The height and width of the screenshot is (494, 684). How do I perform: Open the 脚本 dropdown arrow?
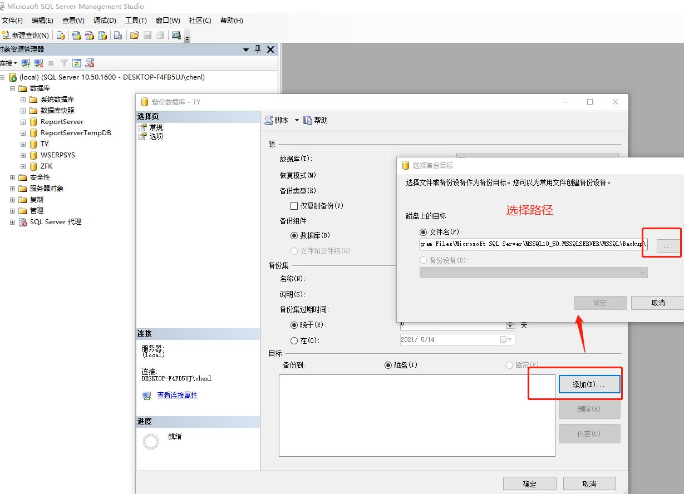(x=297, y=121)
